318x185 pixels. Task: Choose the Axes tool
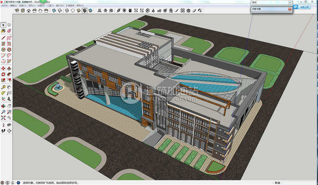[3, 99]
